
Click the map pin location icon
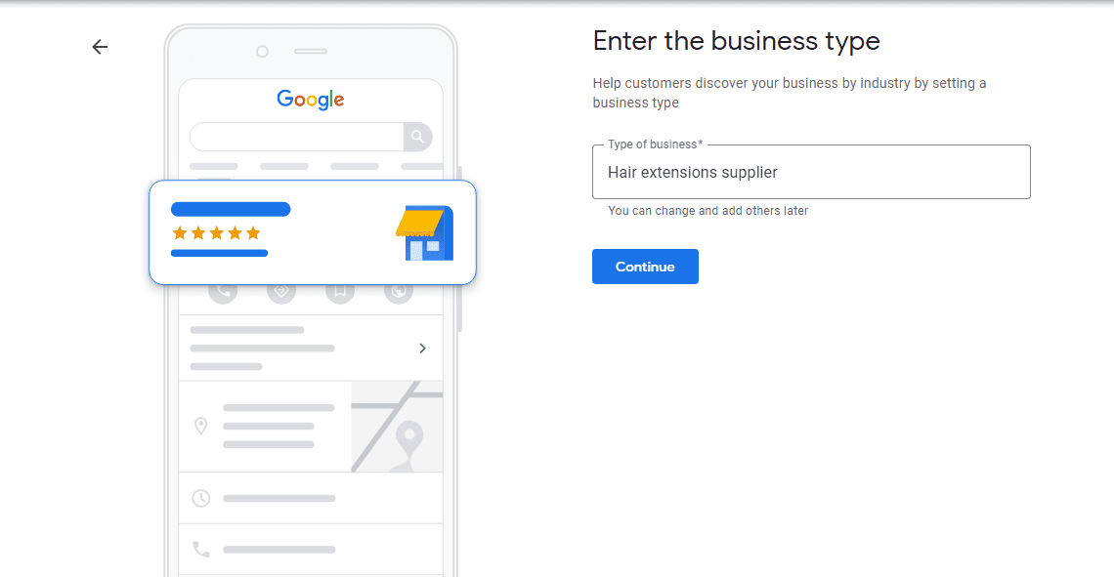click(x=201, y=426)
